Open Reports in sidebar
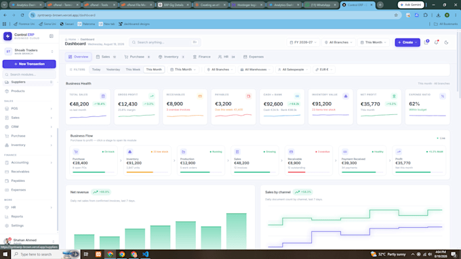The image size is (461, 259). pos(28,216)
